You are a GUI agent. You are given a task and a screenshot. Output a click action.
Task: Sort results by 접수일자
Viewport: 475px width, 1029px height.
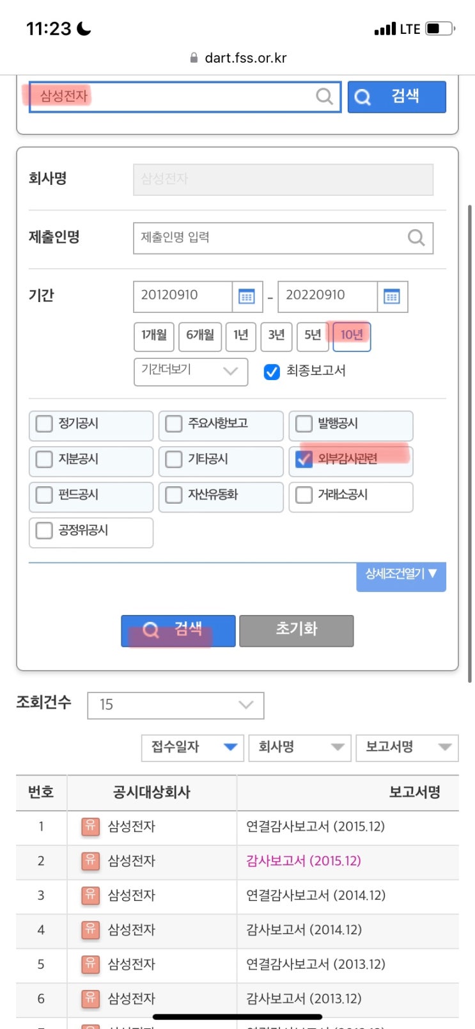click(x=192, y=747)
